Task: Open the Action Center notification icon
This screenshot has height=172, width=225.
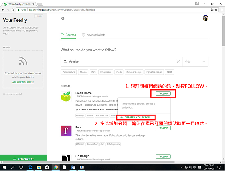Action: pos(219,167)
